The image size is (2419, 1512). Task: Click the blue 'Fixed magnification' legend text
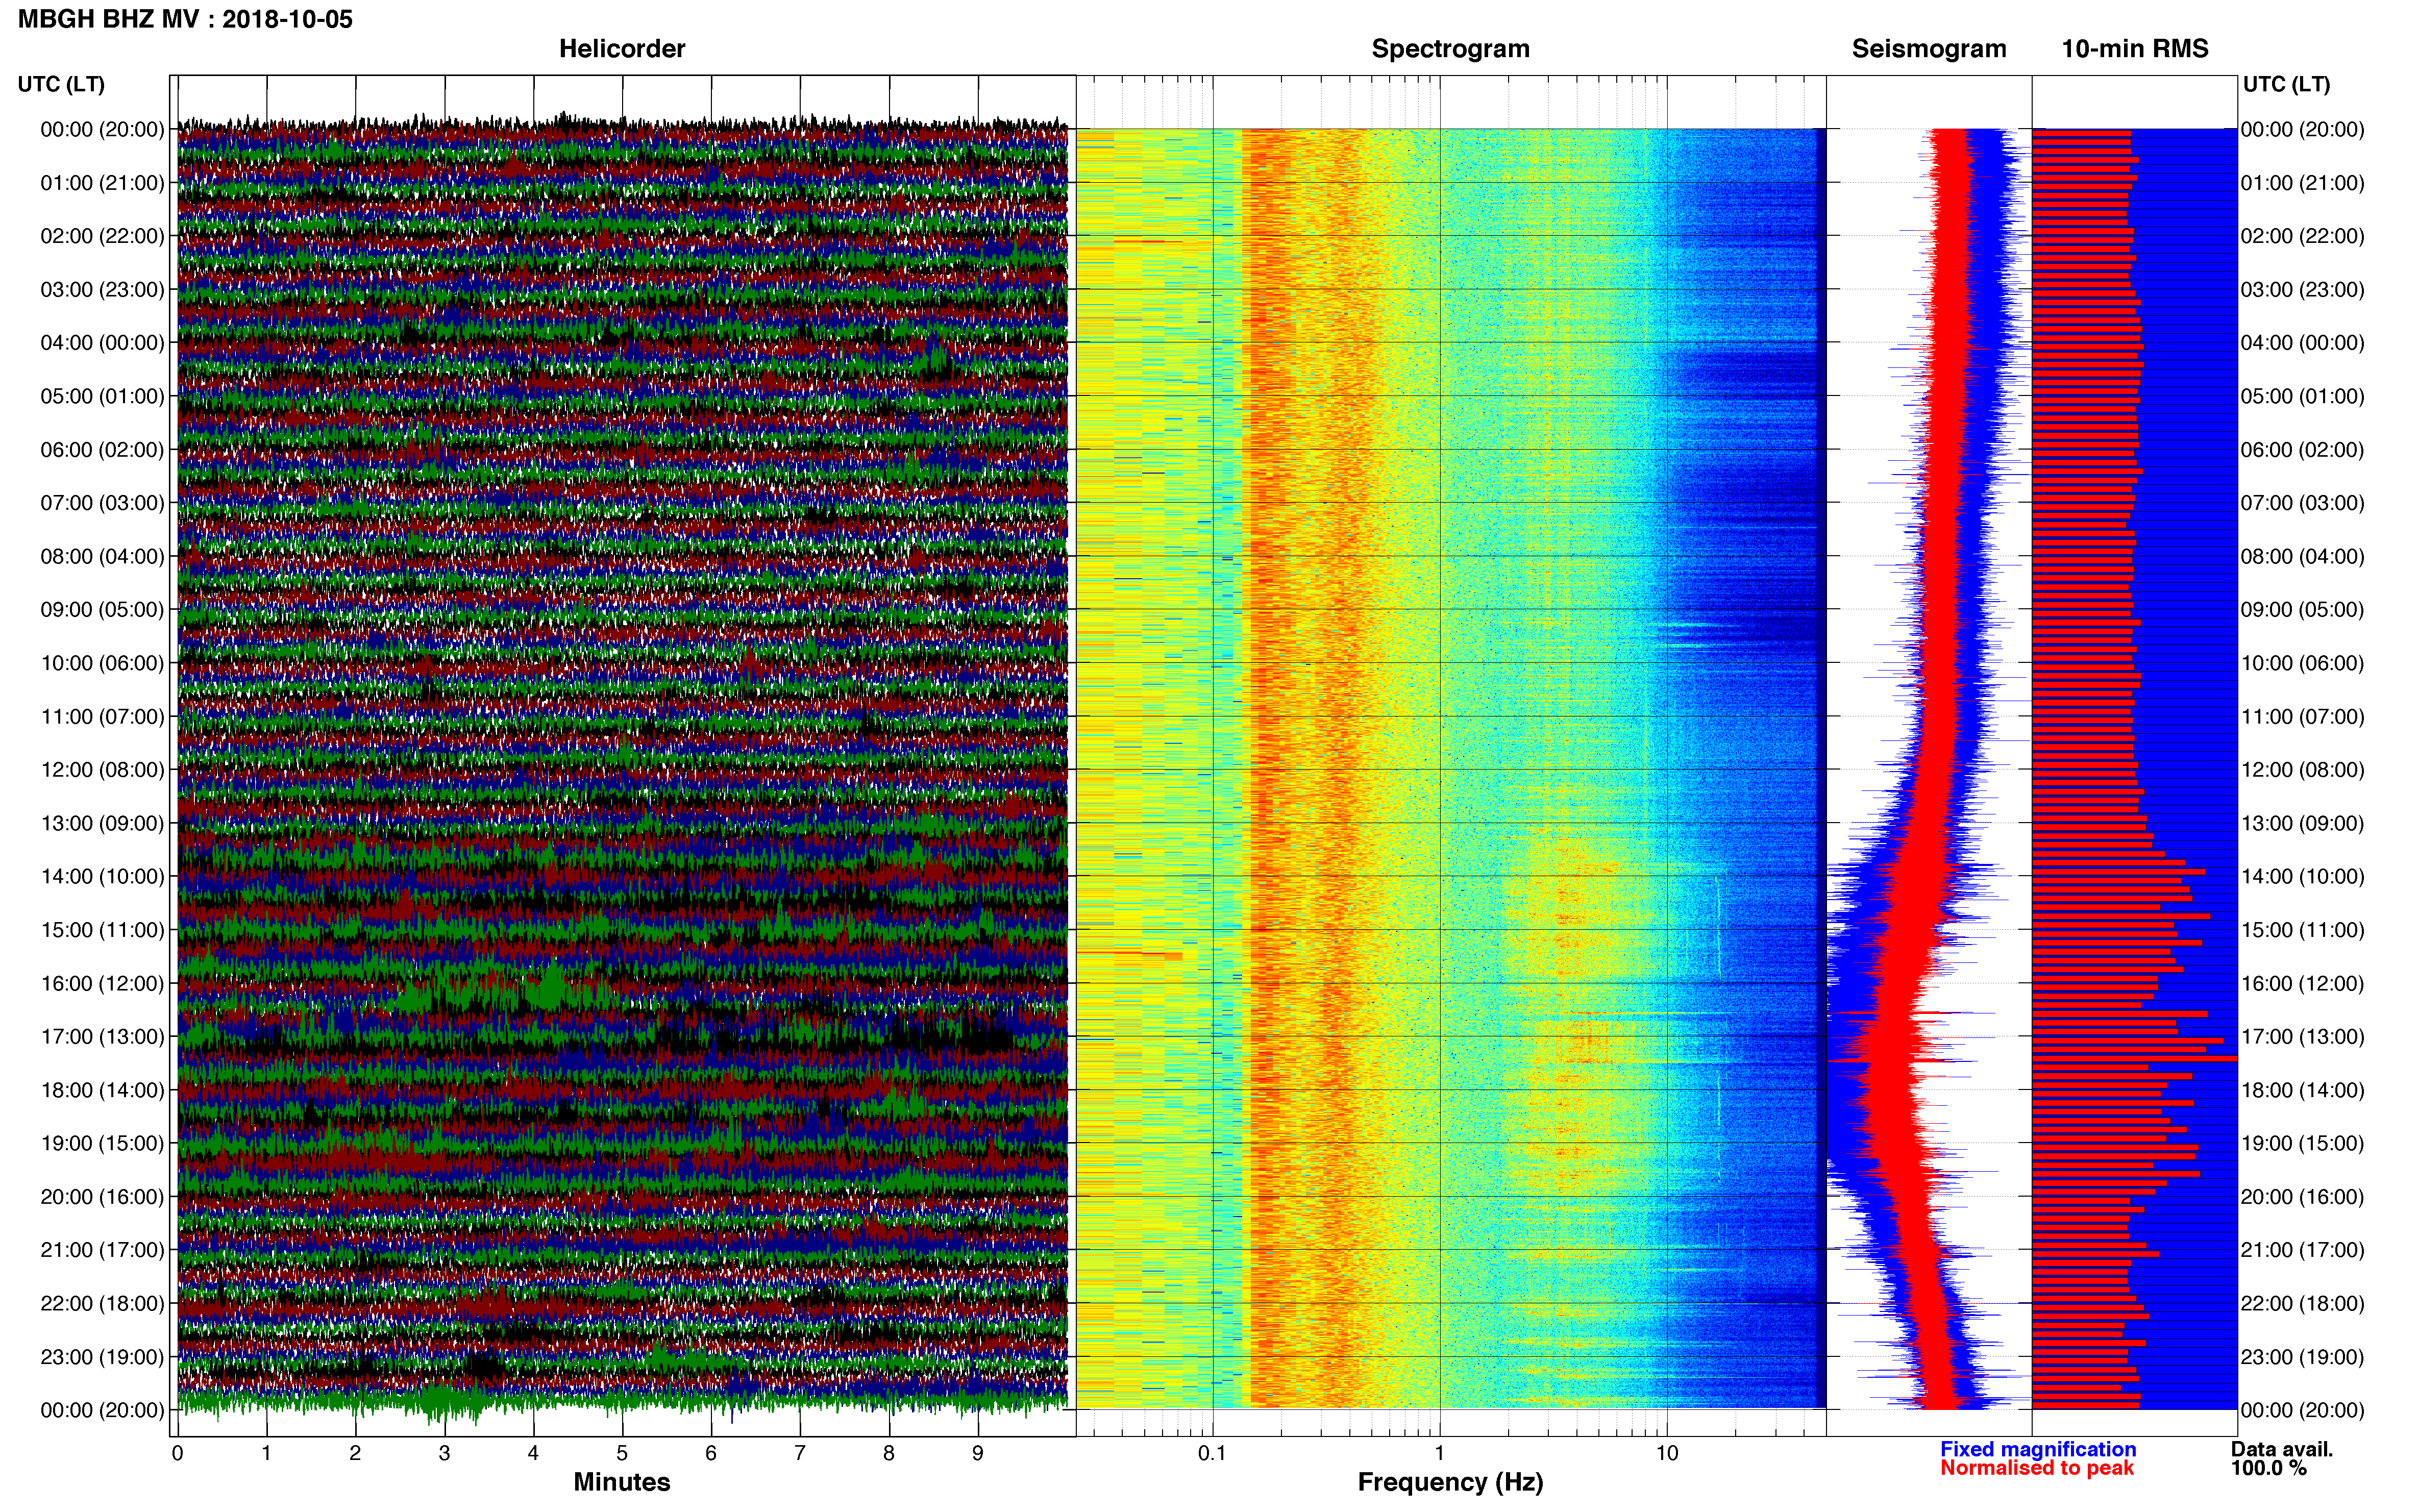click(x=2038, y=1450)
